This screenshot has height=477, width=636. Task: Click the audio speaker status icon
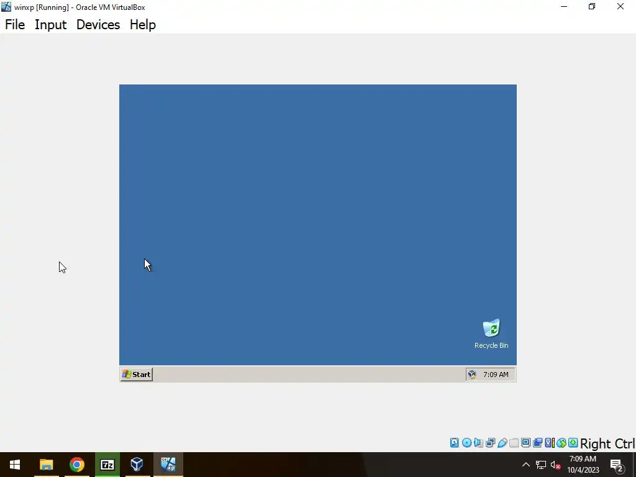[479, 443]
